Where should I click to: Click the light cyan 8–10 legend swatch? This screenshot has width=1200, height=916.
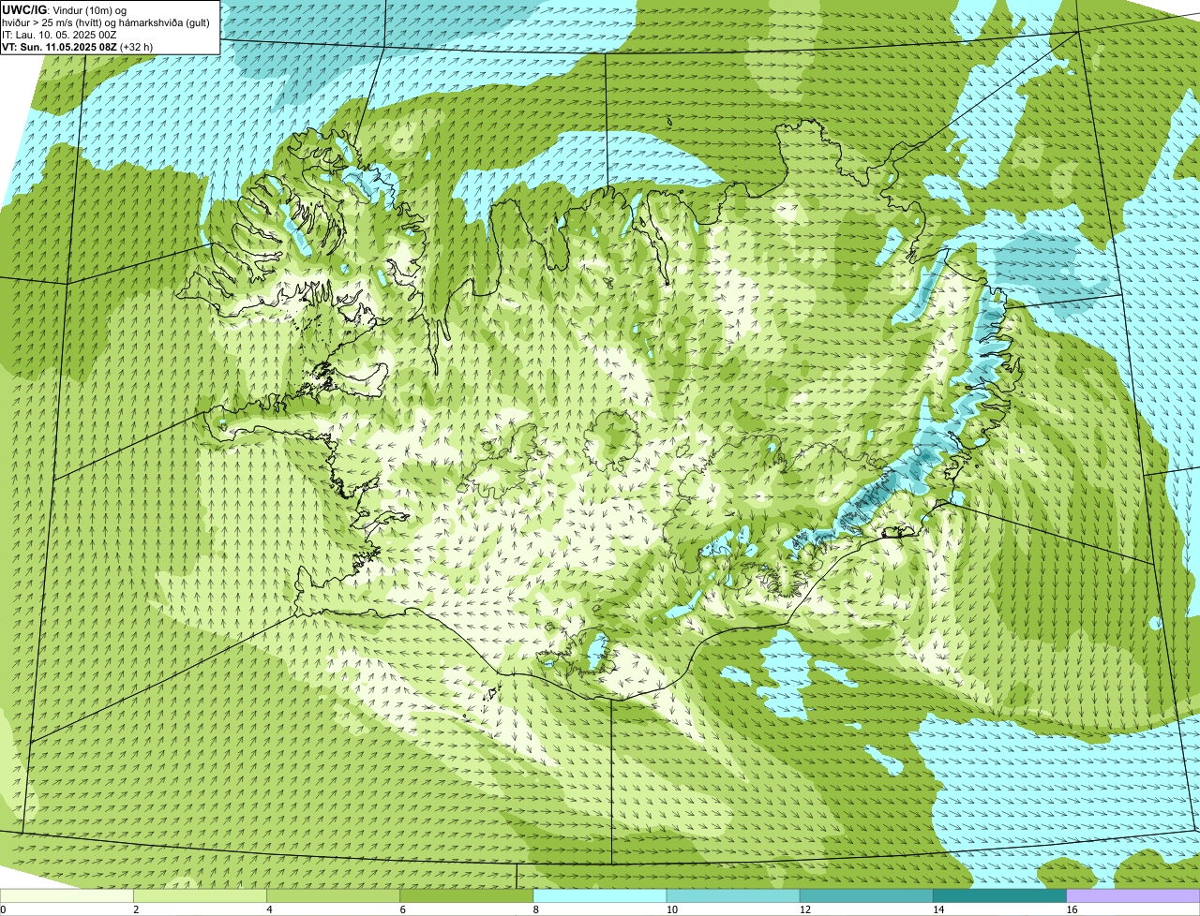(x=600, y=895)
